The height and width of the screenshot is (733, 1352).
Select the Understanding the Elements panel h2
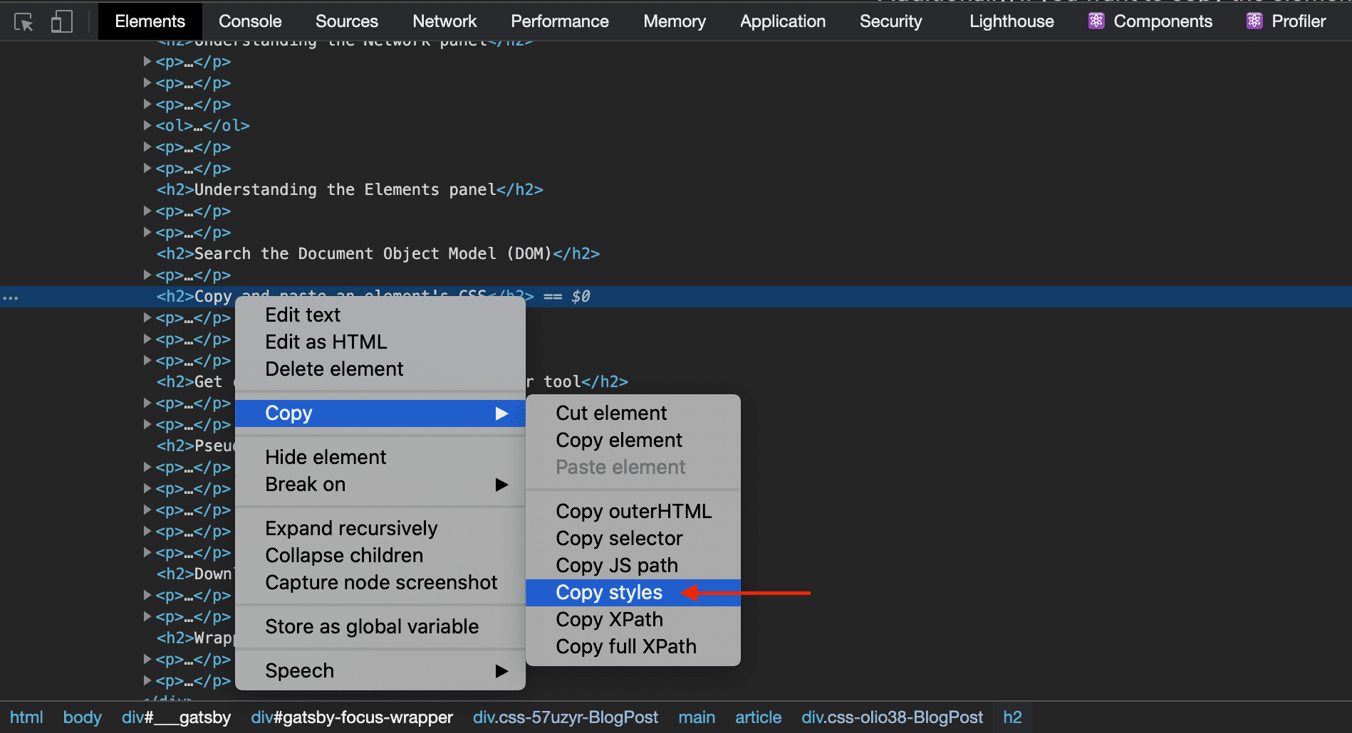[x=350, y=190]
